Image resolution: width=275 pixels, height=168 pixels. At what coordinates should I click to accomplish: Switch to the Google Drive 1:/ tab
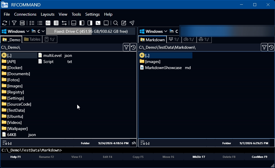click(x=204, y=39)
